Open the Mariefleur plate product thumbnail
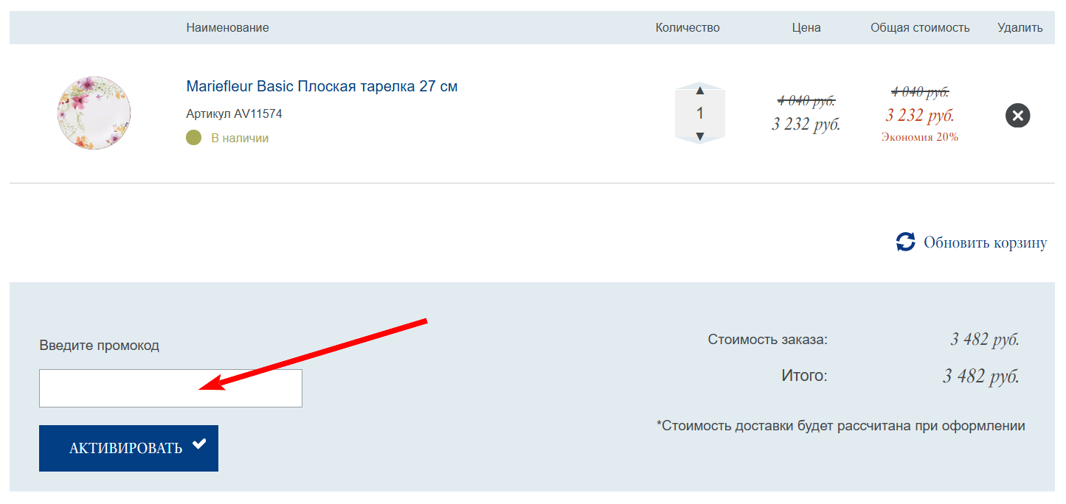This screenshot has width=1066, height=504. pos(94,113)
